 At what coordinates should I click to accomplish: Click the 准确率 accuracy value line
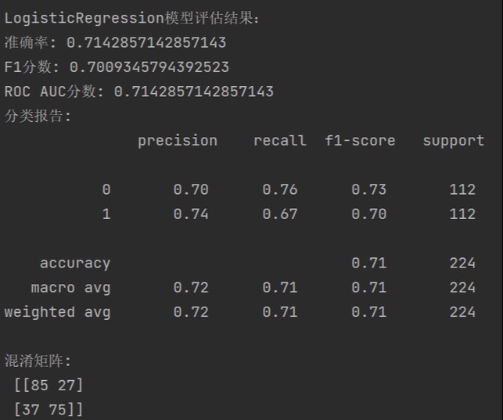pyautogui.click(x=115, y=42)
